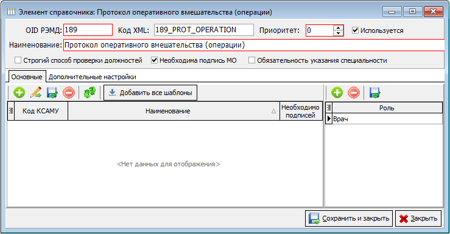Decrease Приоритет with the down spinner arrow
450x234 pixels.
click(x=339, y=33)
